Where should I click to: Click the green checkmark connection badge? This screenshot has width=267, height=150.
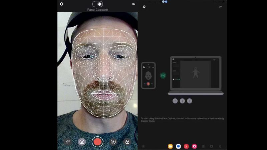pos(163,76)
